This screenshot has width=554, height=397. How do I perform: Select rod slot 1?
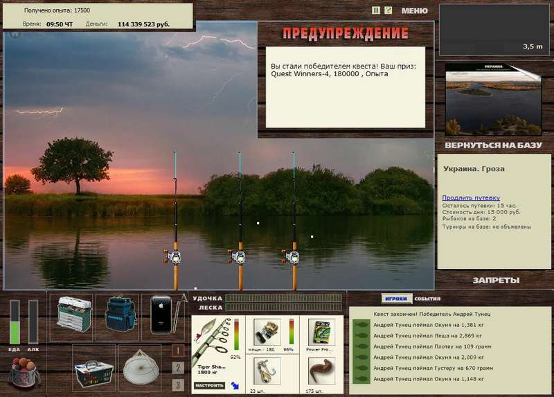[178, 351]
